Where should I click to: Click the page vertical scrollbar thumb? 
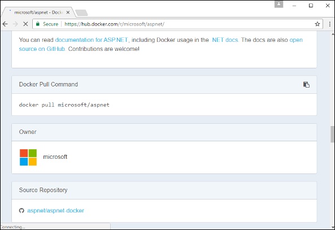coord(332,134)
